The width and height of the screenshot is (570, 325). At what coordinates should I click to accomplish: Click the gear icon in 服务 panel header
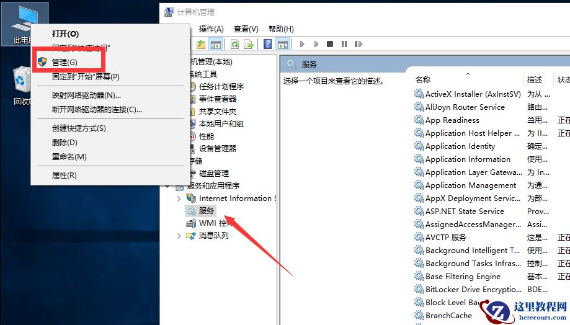coord(292,65)
